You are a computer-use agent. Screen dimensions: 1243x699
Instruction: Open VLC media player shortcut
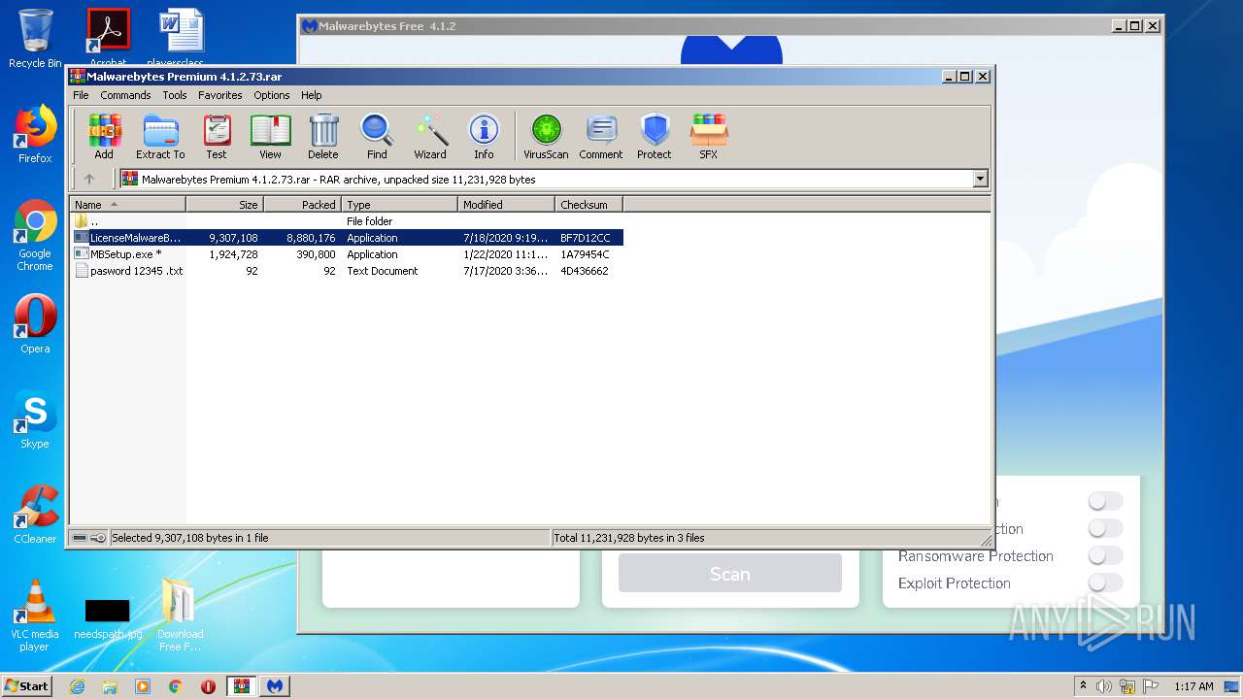click(35, 616)
